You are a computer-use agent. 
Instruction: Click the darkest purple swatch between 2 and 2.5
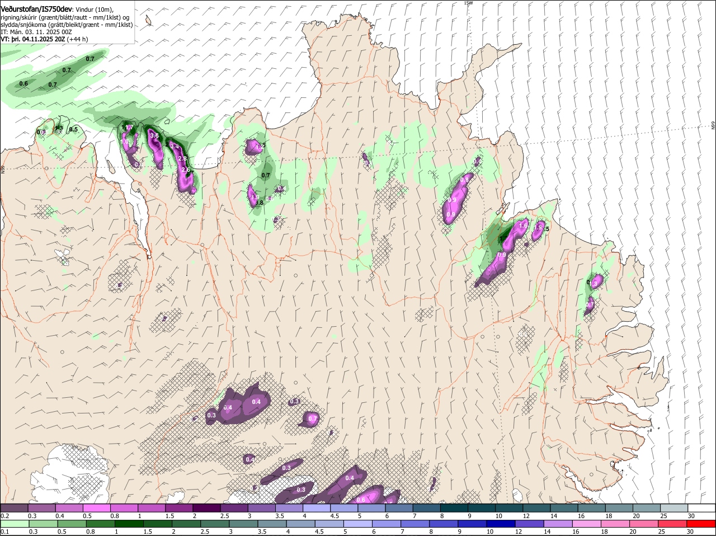click(206, 507)
